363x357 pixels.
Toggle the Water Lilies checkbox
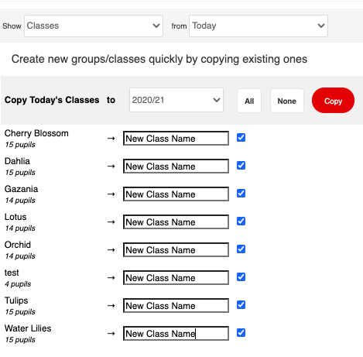[x=241, y=333]
